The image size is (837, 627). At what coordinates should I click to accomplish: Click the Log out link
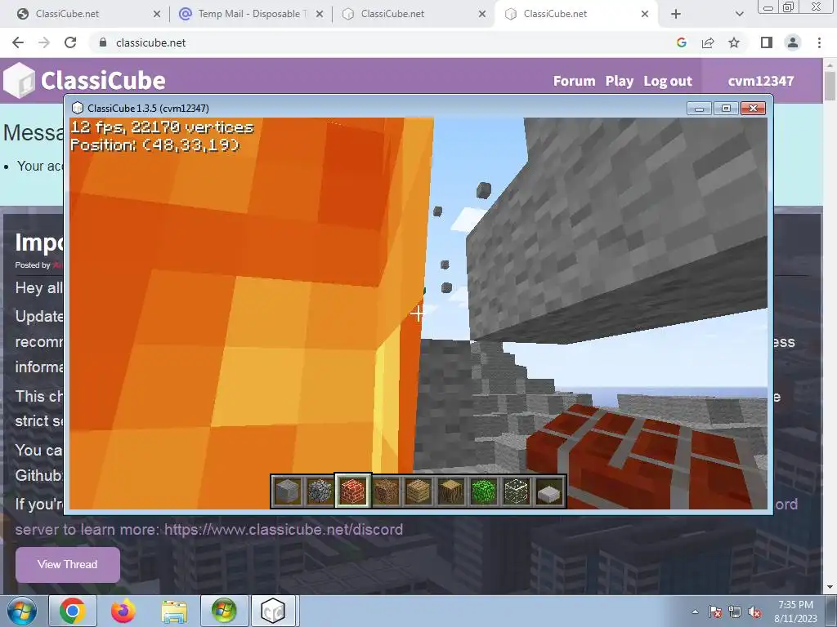click(668, 81)
